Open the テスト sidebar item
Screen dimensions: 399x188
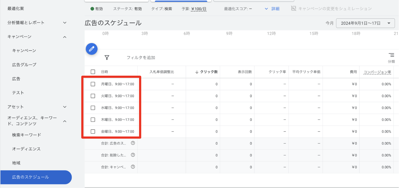pos(18,93)
